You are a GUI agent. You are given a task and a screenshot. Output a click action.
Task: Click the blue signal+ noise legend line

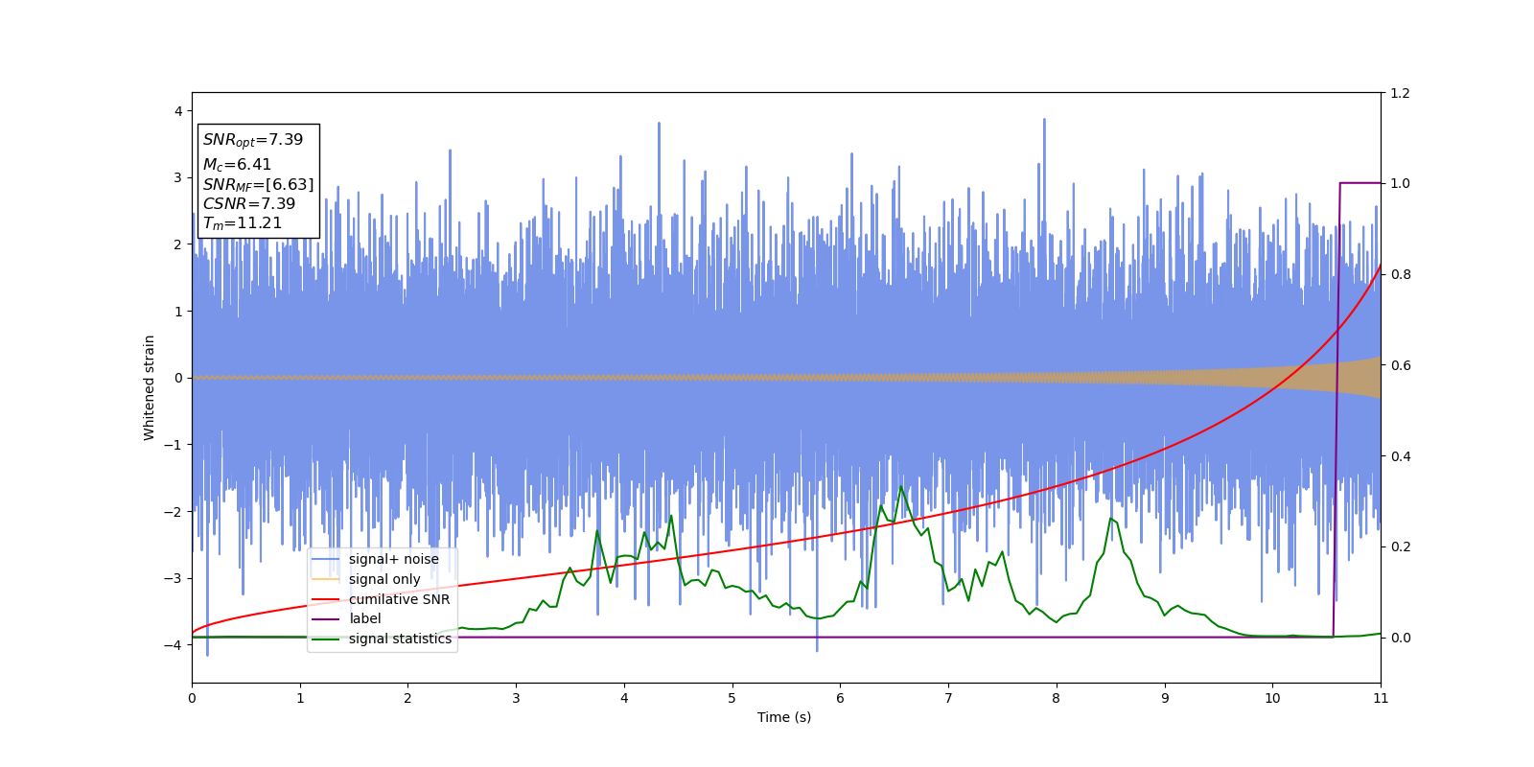[x=326, y=560]
